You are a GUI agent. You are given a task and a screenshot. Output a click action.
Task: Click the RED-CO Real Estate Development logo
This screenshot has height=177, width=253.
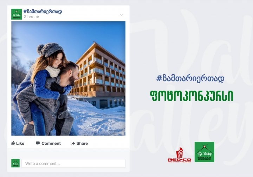[180, 155]
